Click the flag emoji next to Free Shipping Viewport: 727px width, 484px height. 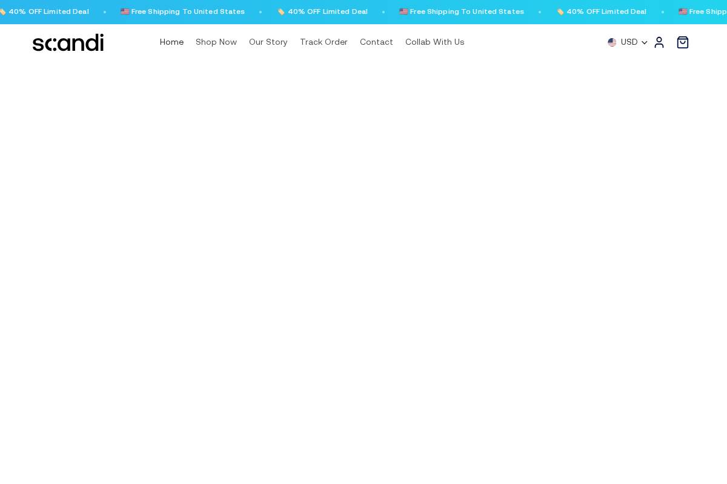403,11
